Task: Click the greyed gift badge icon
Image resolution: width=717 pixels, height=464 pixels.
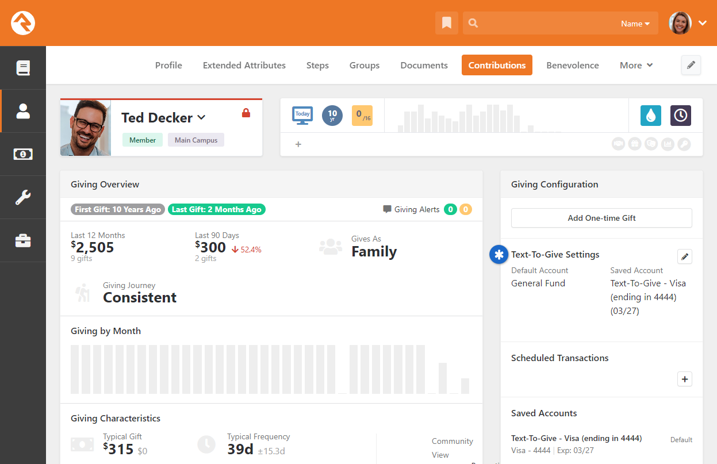Action: click(635, 144)
